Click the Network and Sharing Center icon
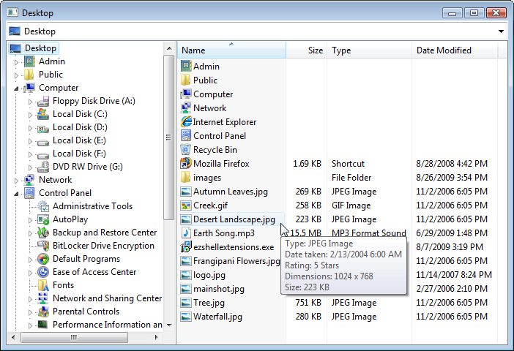Viewport: 514px width, 351px height. pyautogui.click(x=43, y=298)
